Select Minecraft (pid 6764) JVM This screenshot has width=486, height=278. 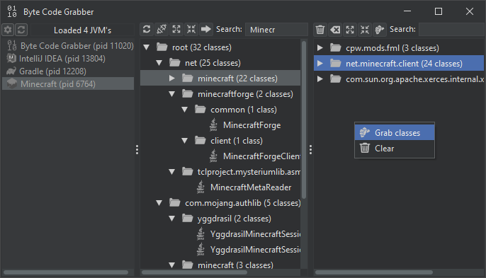(68, 84)
